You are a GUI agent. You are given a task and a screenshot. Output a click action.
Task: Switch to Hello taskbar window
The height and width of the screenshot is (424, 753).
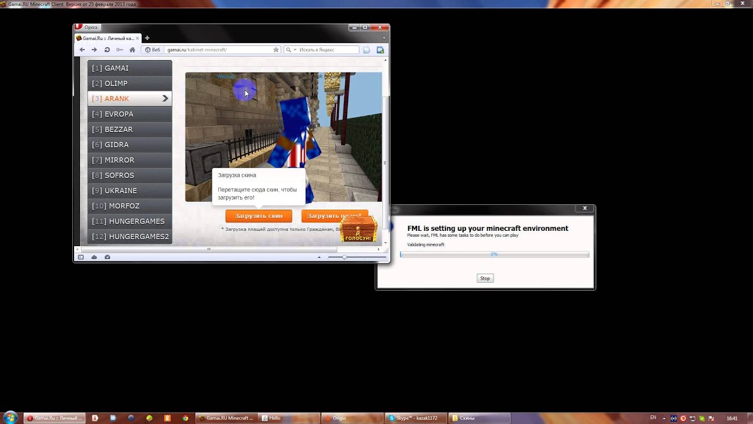click(x=288, y=418)
